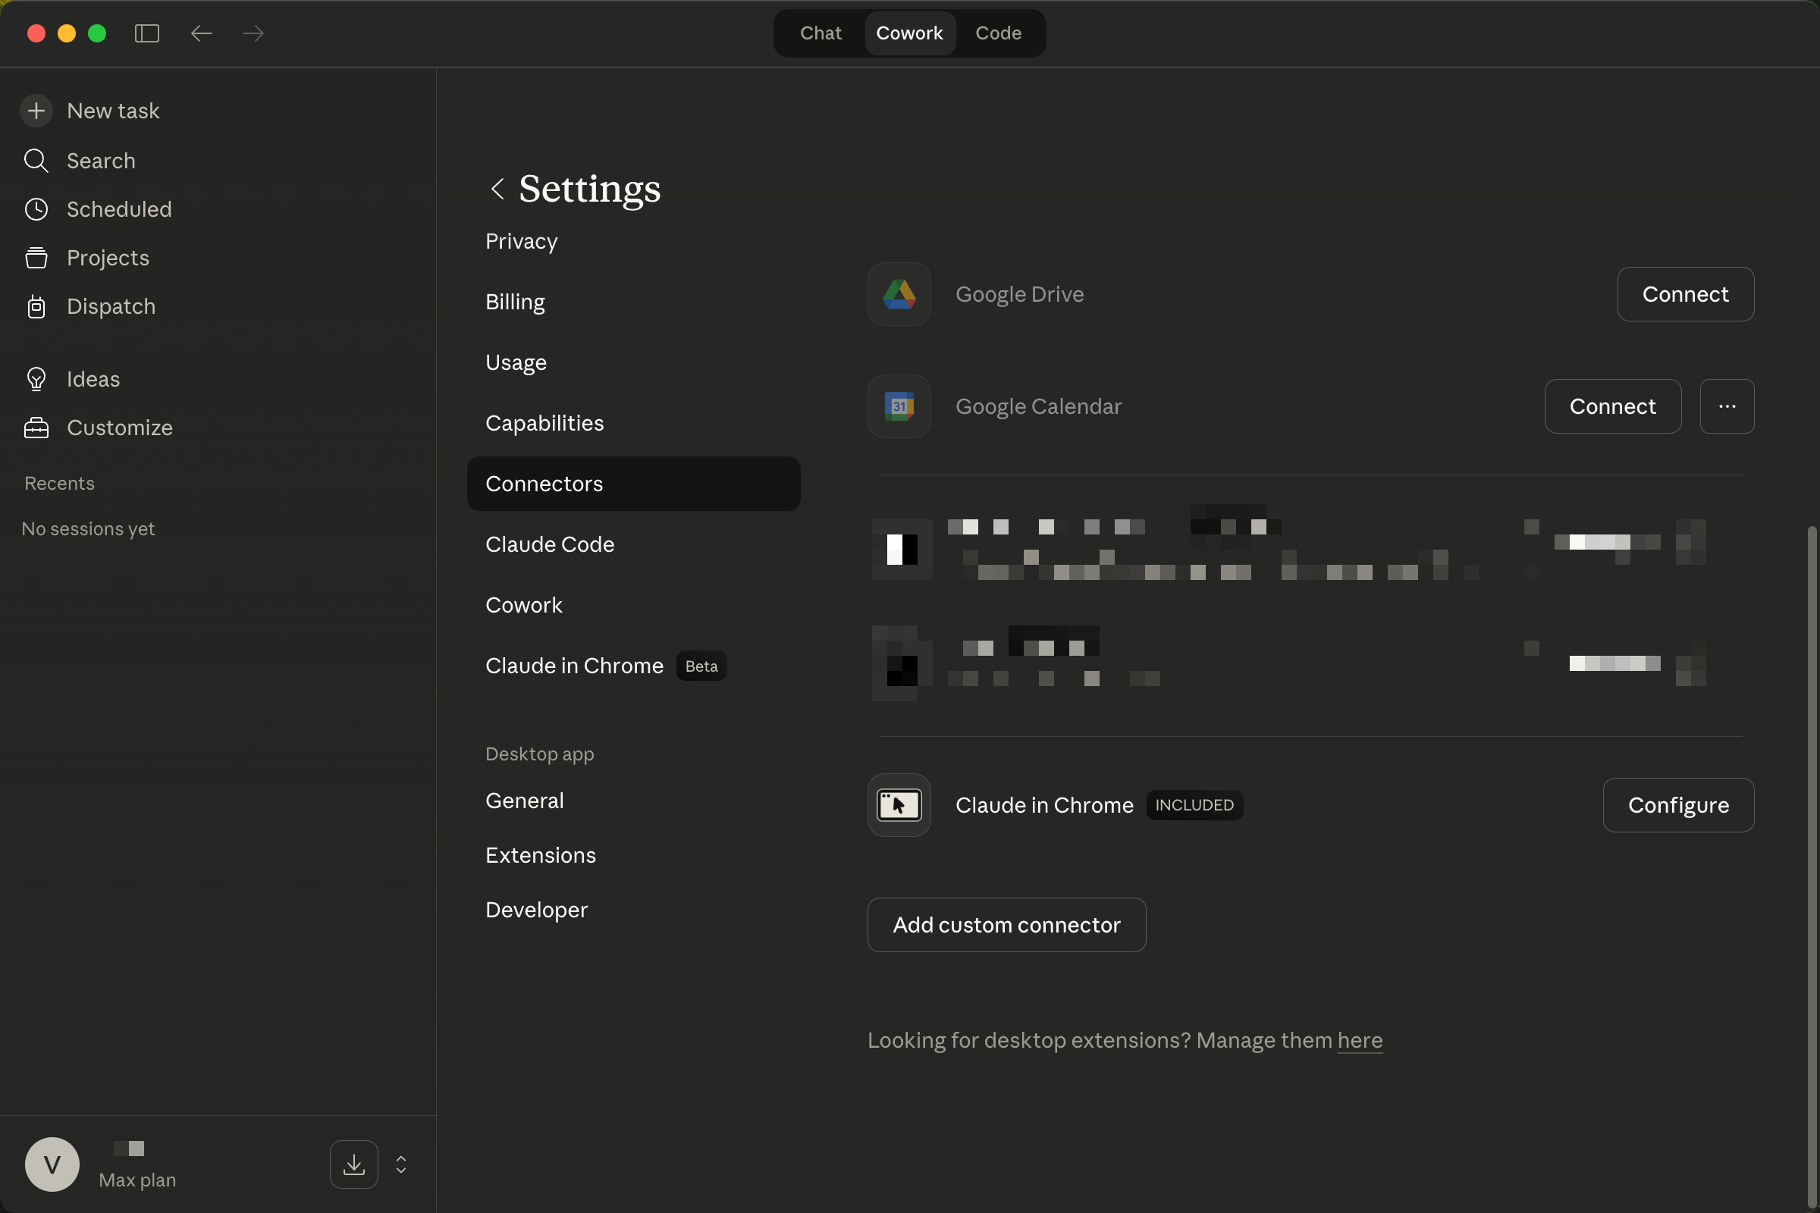
Task: Open Google Calendar's three-dot options menu
Action: click(1727, 406)
